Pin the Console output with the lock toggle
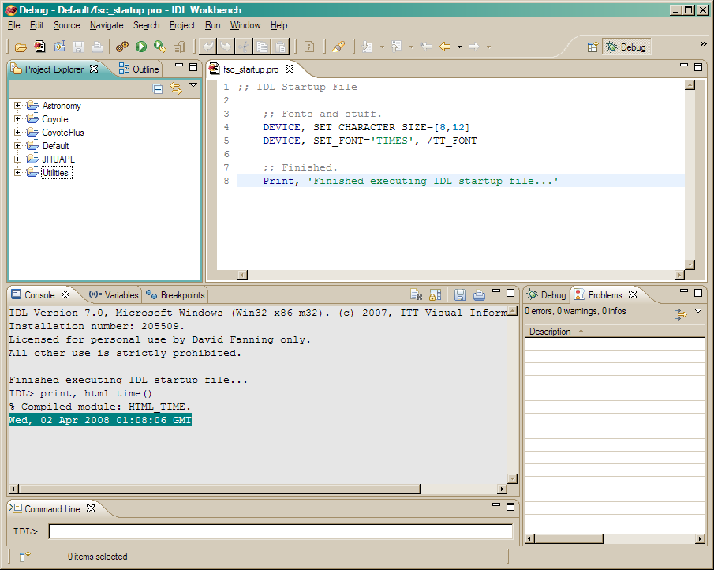Viewport: 714px width, 570px height. (x=435, y=294)
